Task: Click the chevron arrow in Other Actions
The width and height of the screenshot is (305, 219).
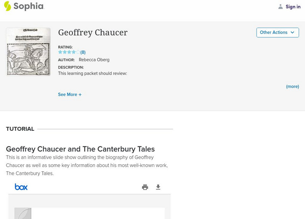Action: (292, 32)
